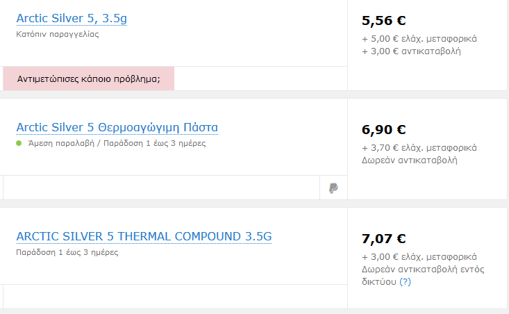Click the Δωρεάν αντικαταβολή εντός δικτύου text

point(423,275)
